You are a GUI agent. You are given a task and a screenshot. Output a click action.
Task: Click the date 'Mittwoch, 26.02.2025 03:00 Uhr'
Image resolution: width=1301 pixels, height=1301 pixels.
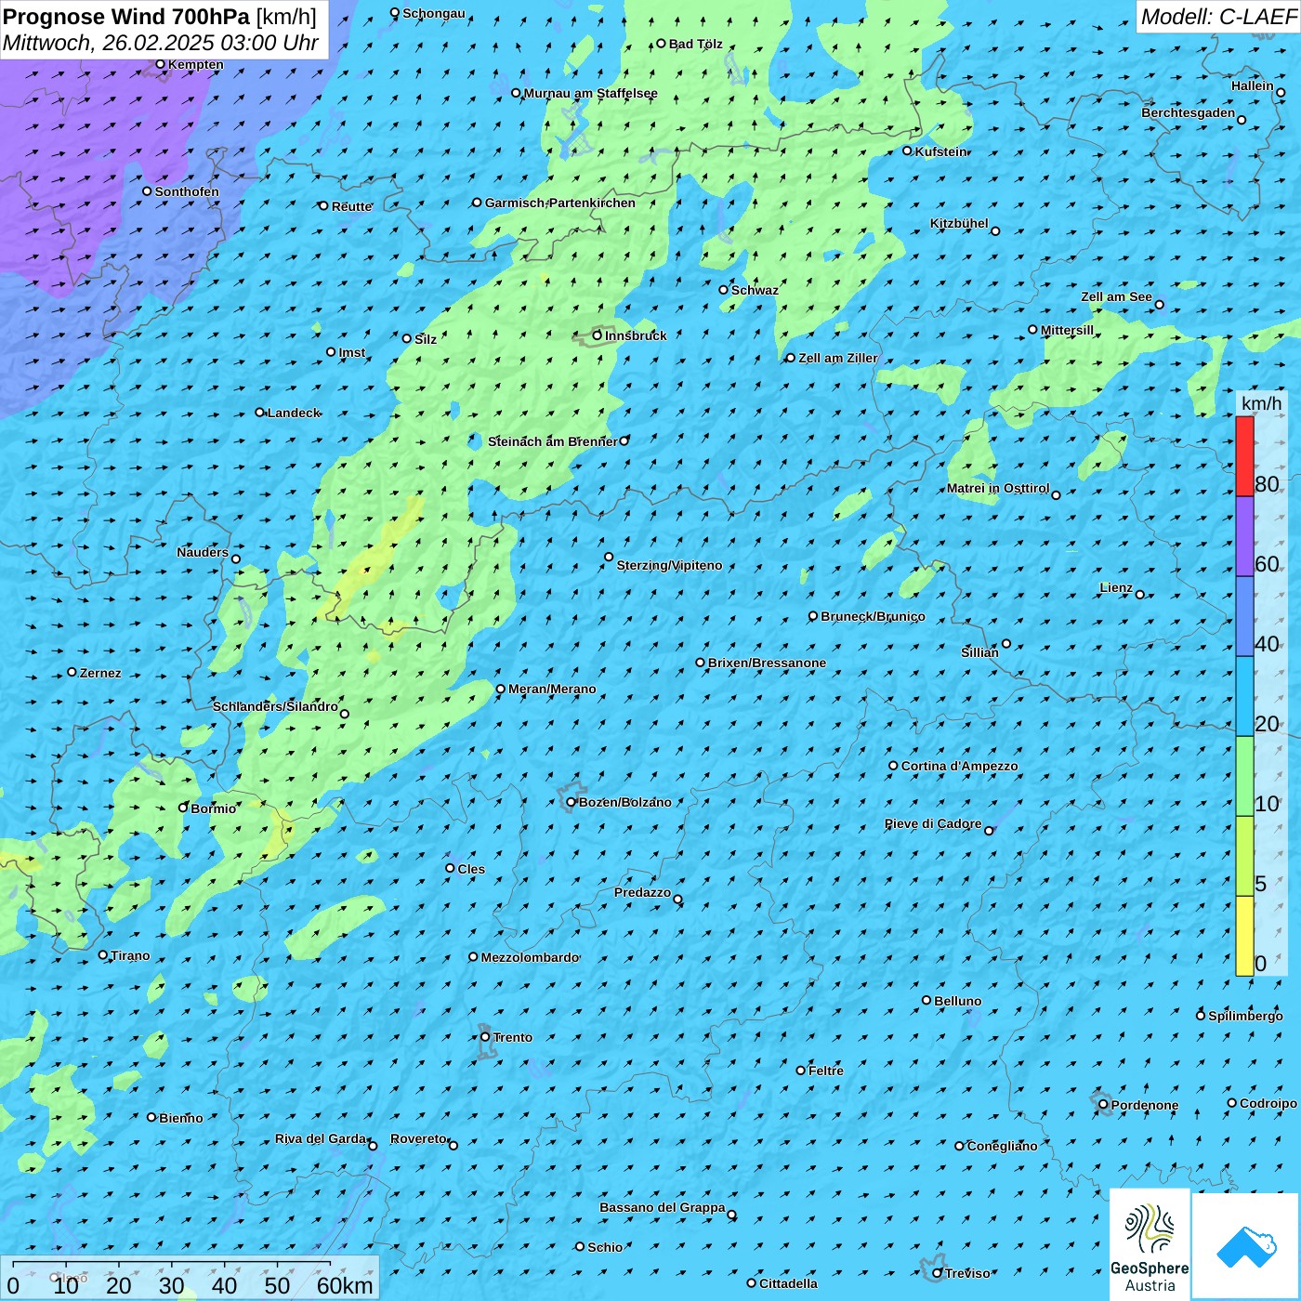coord(161,43)
